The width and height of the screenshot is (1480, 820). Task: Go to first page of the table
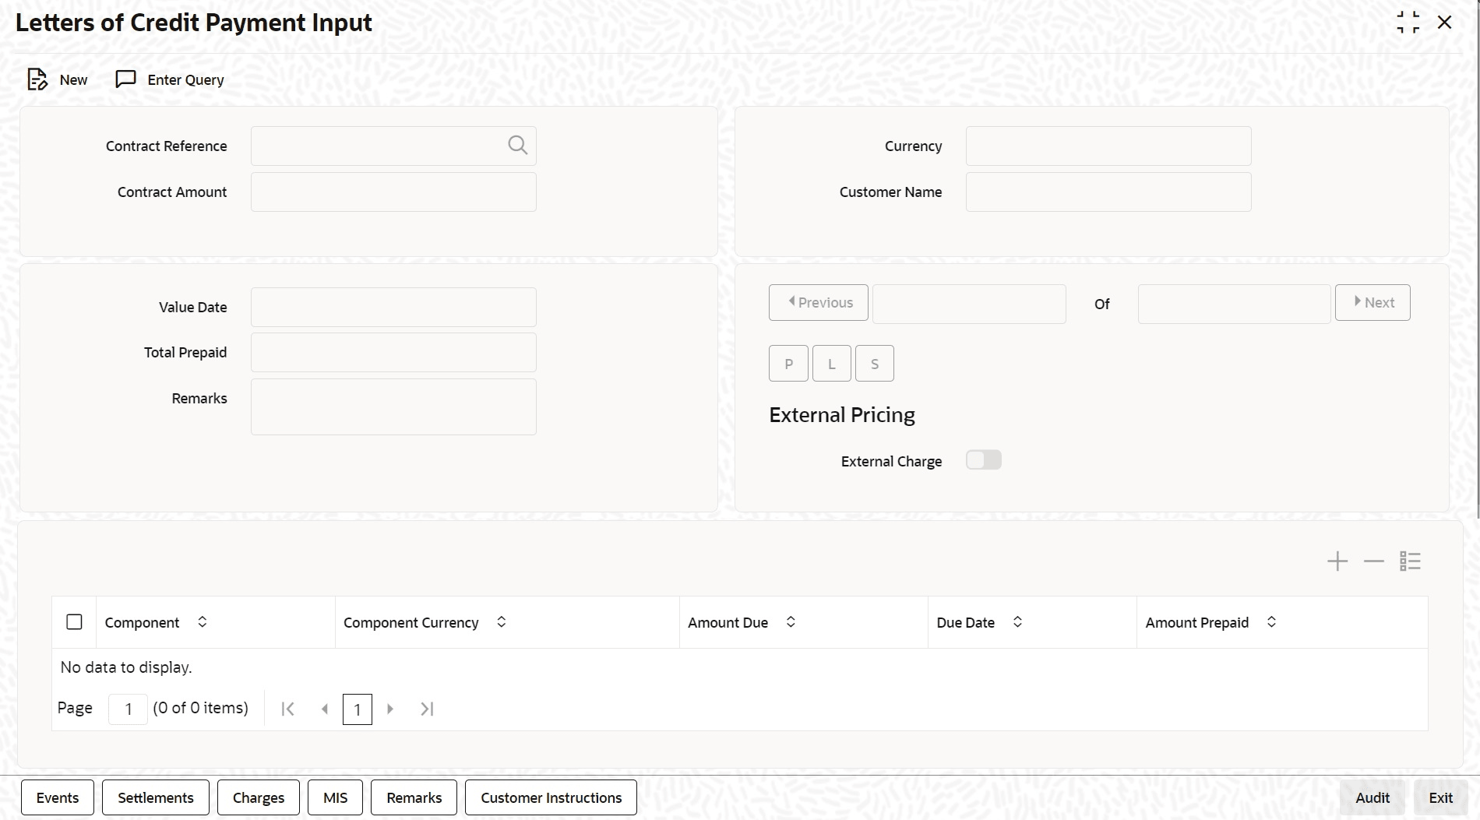tap(287, 709)
